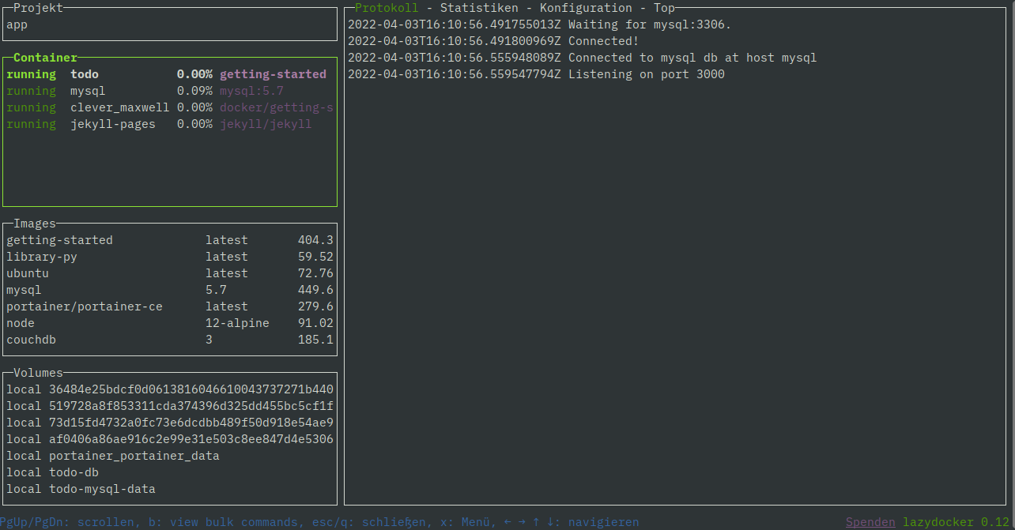
Task: Click the Container panel header
Action: pos(45,57)
